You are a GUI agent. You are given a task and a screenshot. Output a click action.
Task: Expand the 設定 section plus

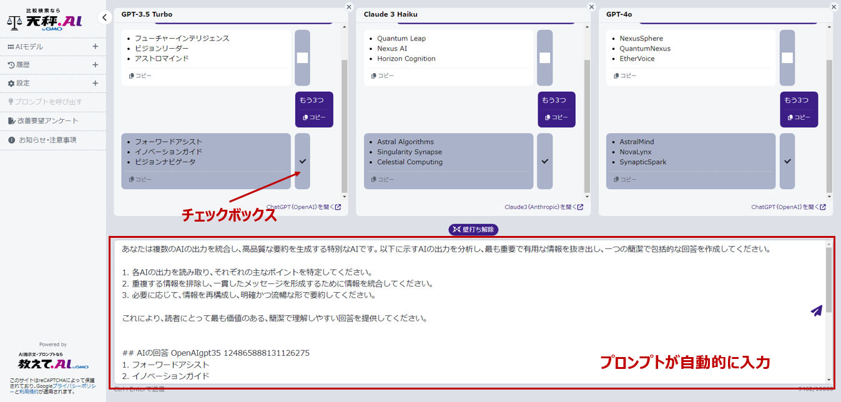click(96, 83)
